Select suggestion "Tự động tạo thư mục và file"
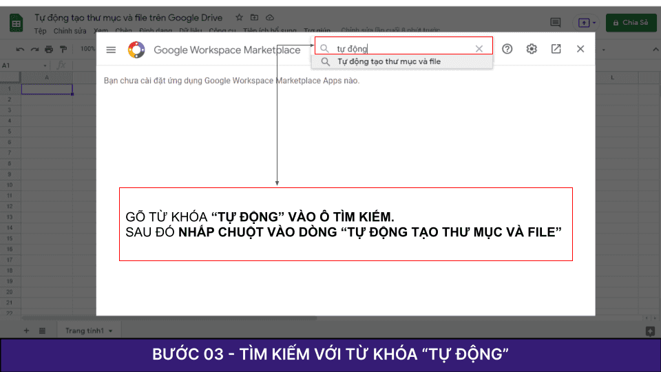661x372 pixels. click(388, 61)
